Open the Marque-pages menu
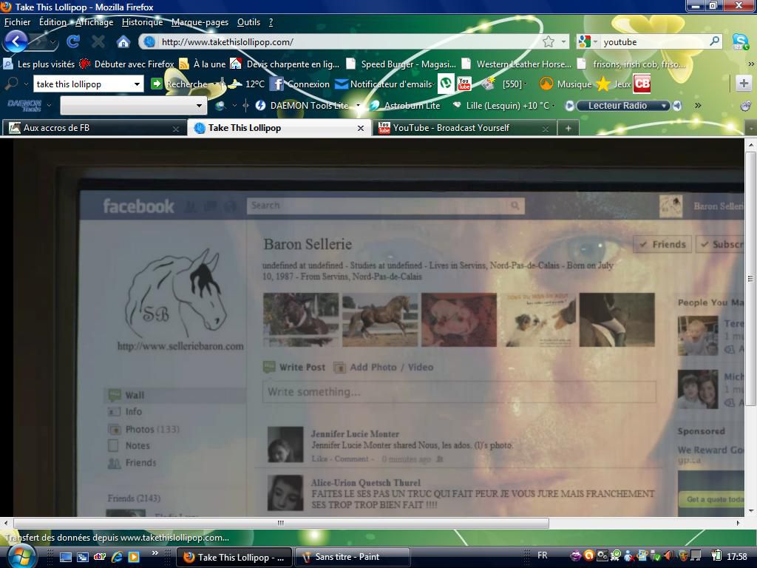 click(200, 22)
